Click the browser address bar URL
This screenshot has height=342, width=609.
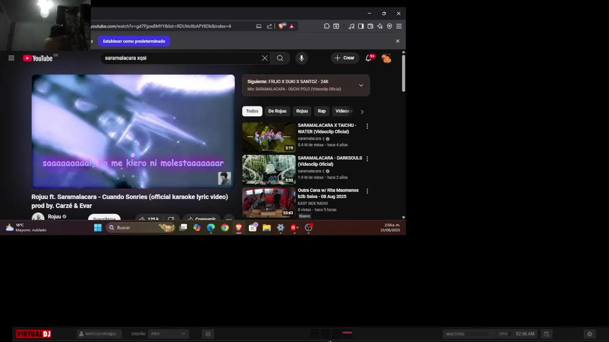[x=161, y=26]
